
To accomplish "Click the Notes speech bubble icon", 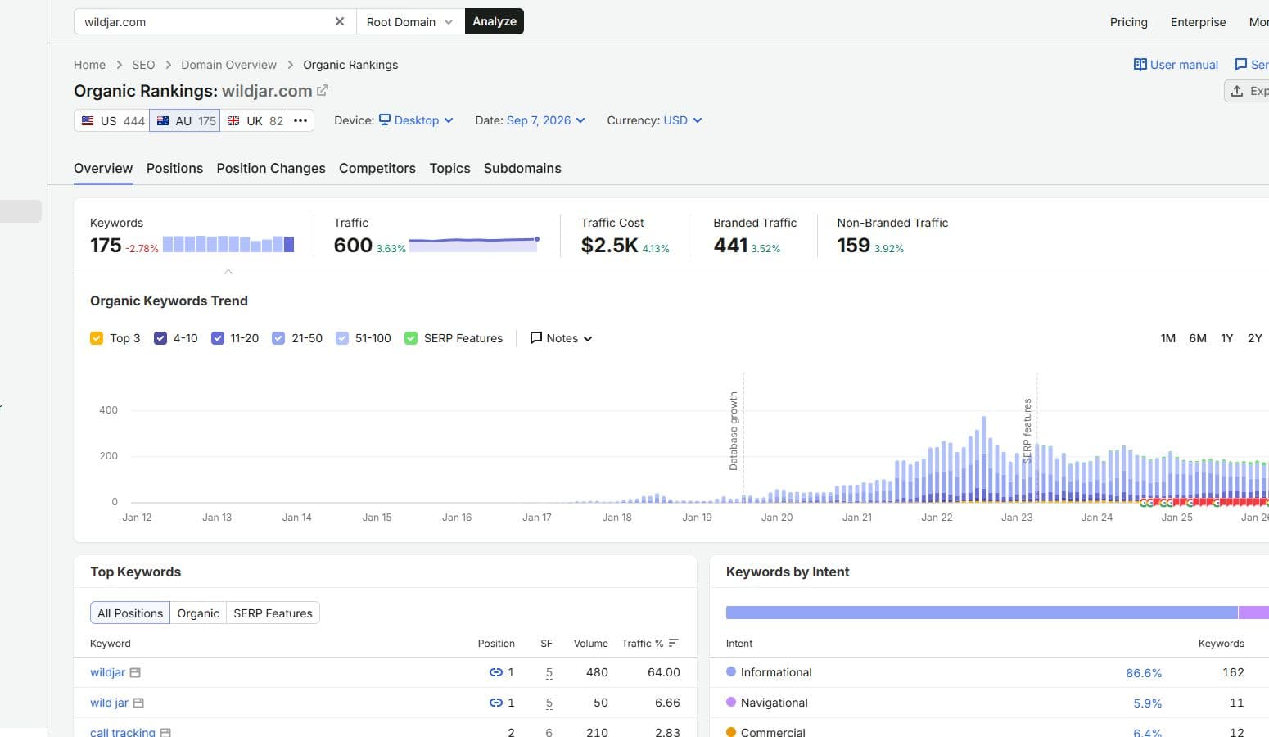I will click(536, 338).
